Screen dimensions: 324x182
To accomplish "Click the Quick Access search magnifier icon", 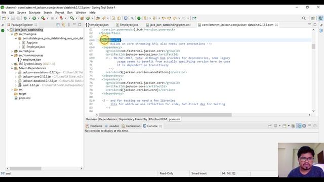I will tap(304, 18).
